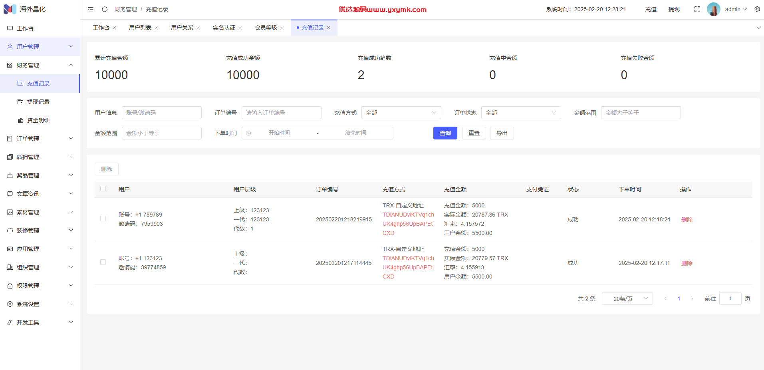This screenshot has height=370, width=764.
Task: Go to next page arrow
Action: 692,298
